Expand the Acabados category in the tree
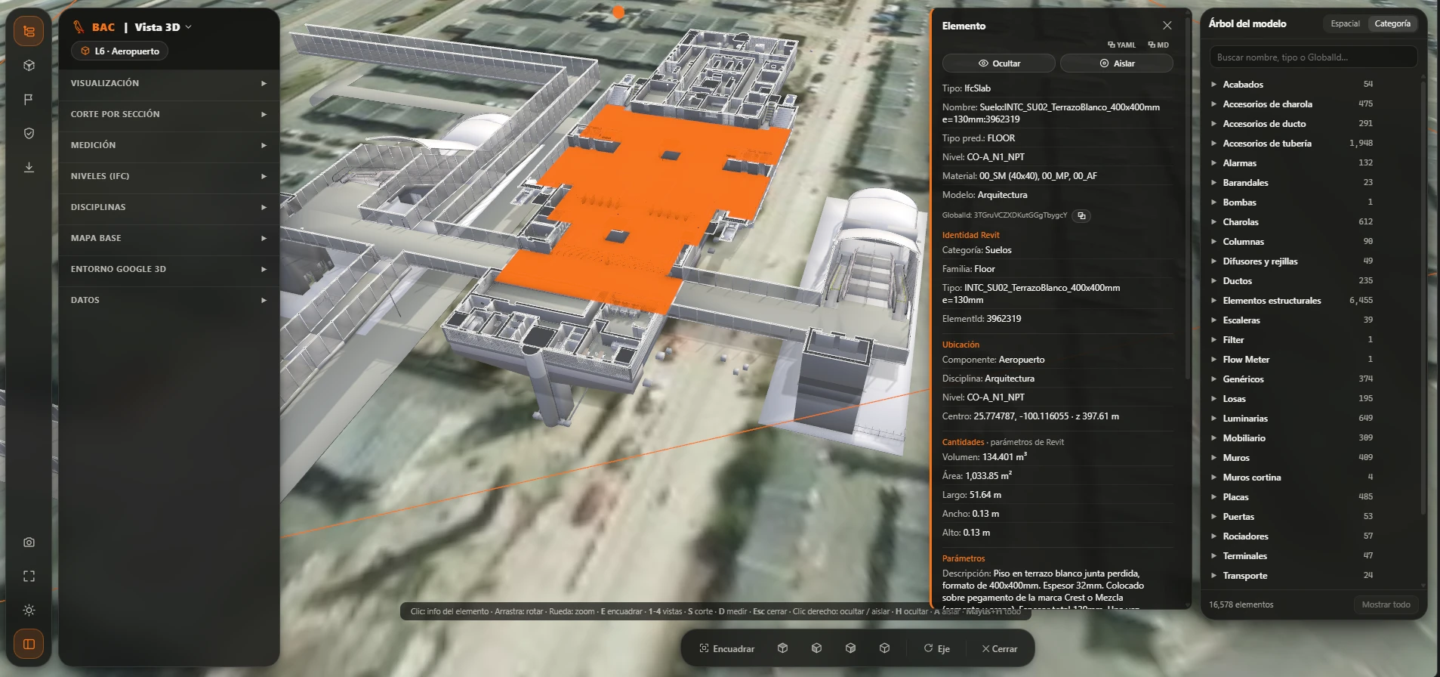This screenshot has width=1440, height=677. tap(1213, 85)
